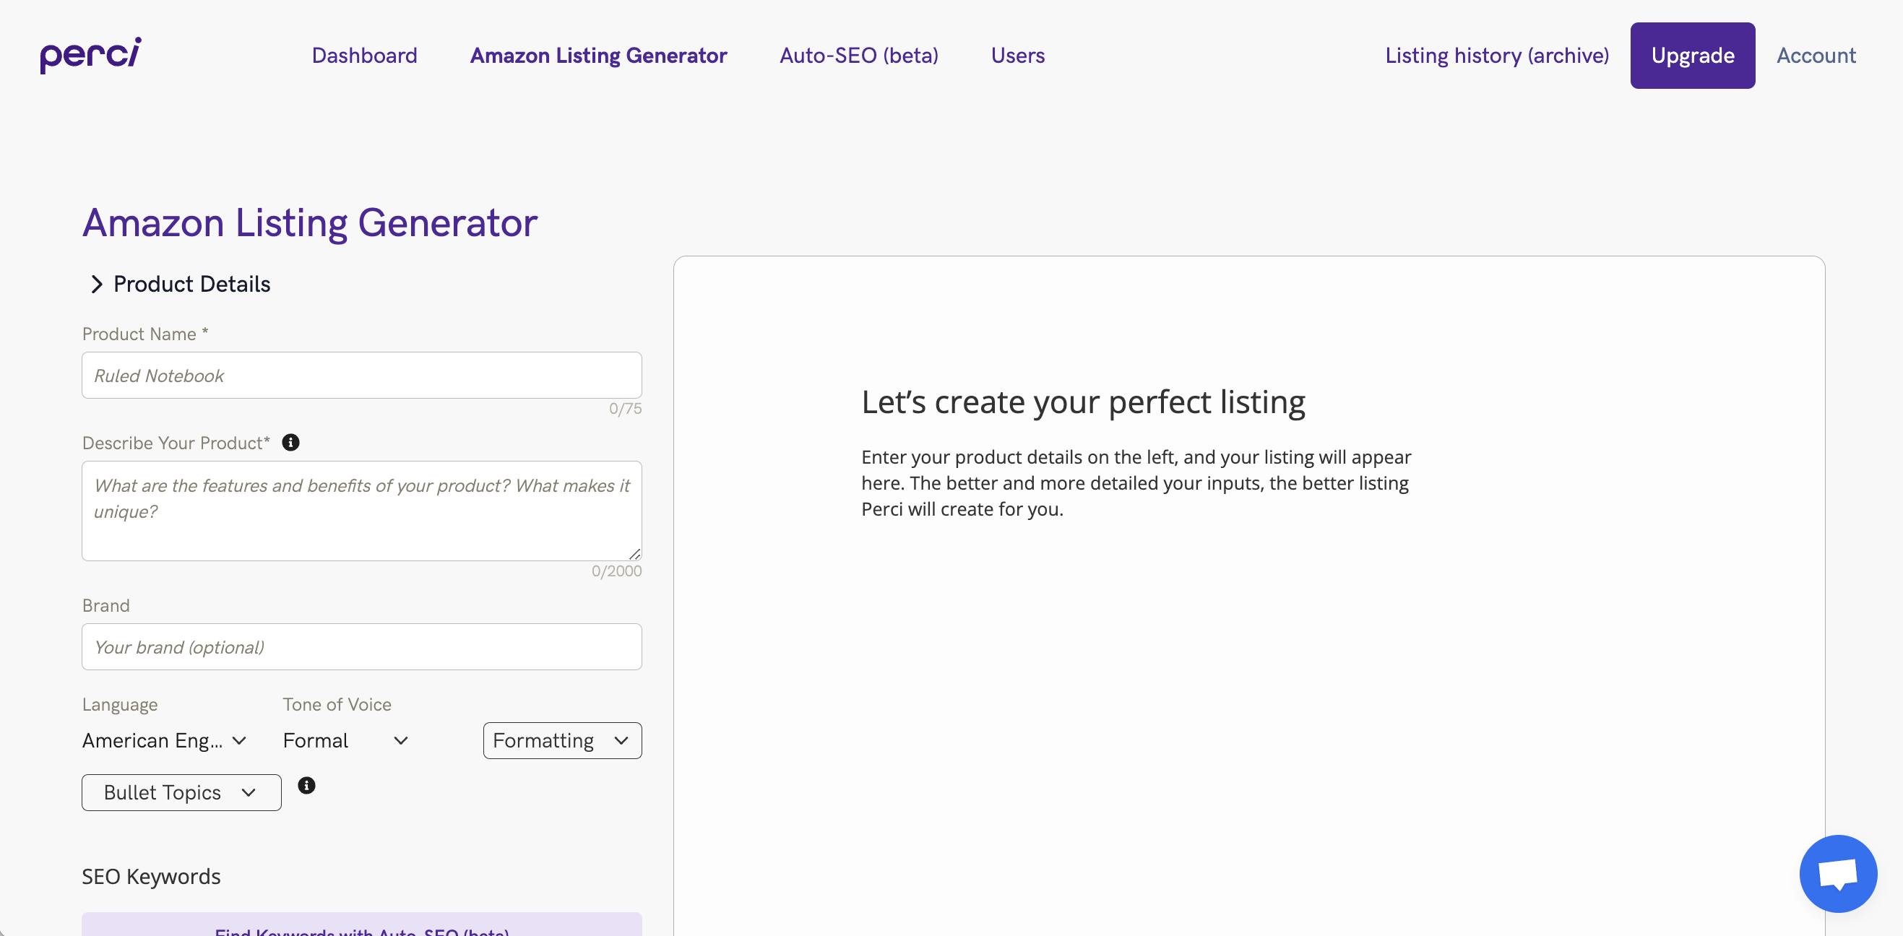This screenshot has height=936, width=1903.
Task: Go to the Dashboard tab
Action: (x=364, y=56)
